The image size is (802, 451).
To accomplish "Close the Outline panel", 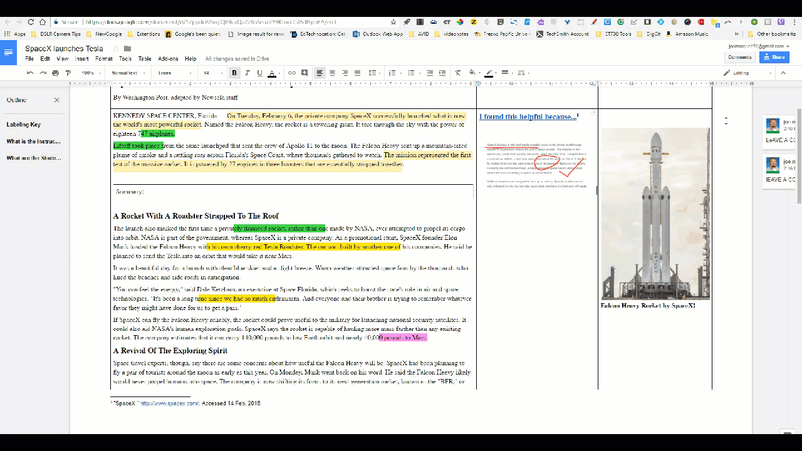I will point(56,100).
